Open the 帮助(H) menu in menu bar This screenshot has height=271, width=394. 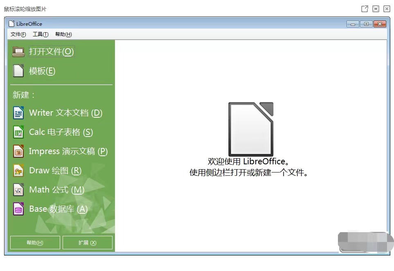coord(63,34)
